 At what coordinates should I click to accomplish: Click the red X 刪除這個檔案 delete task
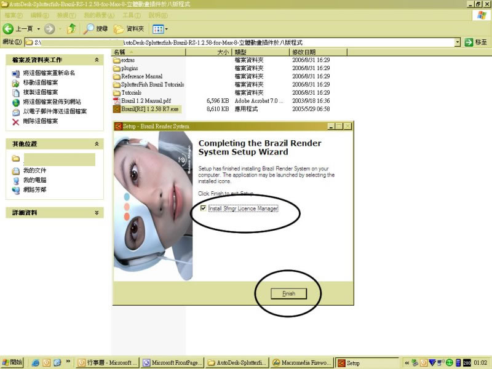tap(15, 121)
